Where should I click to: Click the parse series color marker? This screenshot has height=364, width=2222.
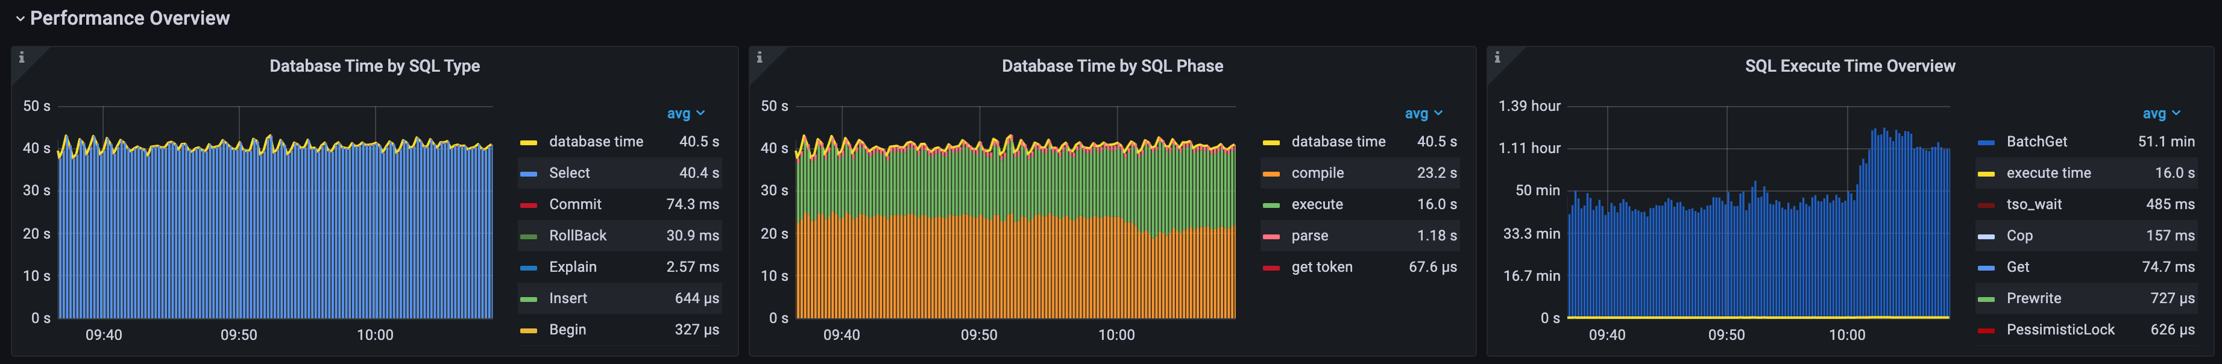1271,236
